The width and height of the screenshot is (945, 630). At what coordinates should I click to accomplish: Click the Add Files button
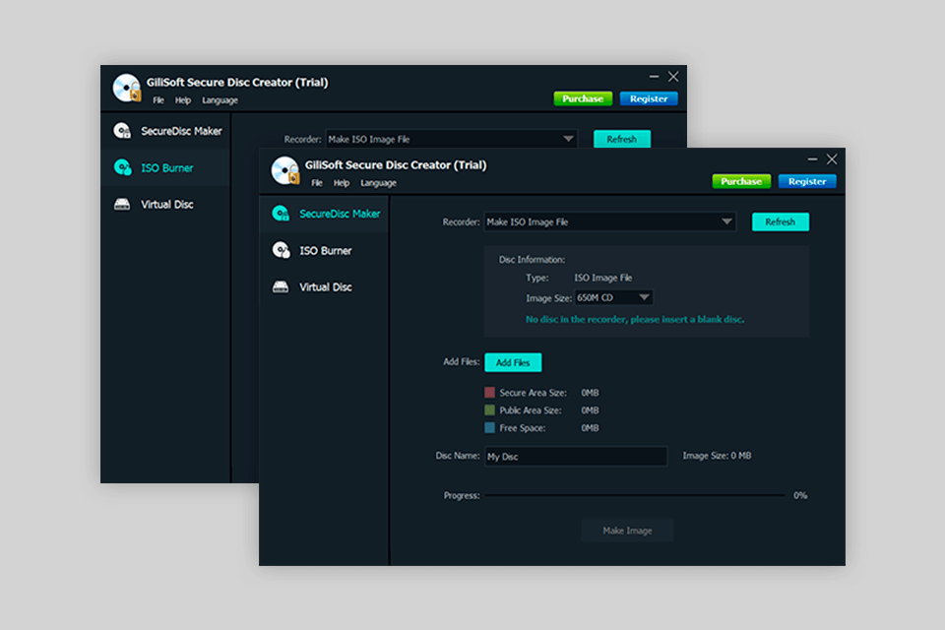(513, 362)
